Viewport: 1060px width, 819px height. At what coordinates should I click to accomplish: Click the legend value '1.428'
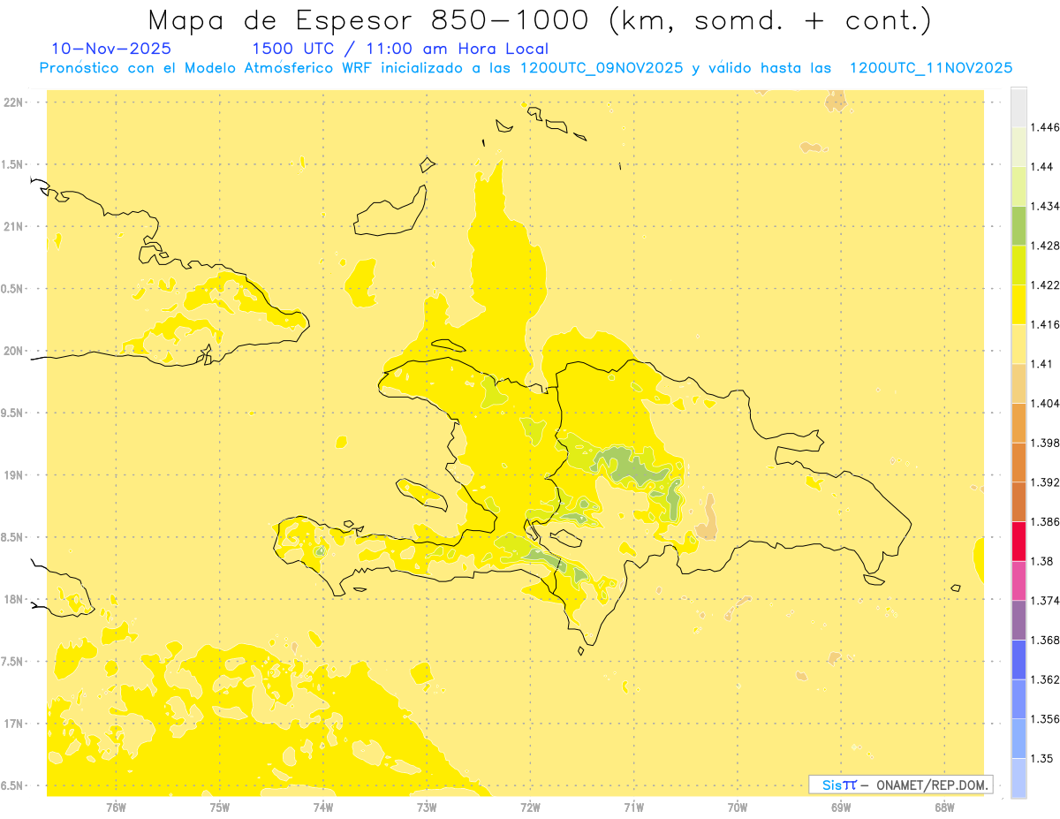click(x=1044, y=246)
